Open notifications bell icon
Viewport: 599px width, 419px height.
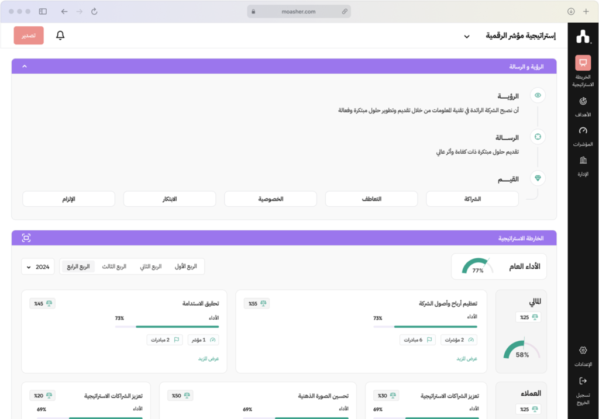point(60,36)
